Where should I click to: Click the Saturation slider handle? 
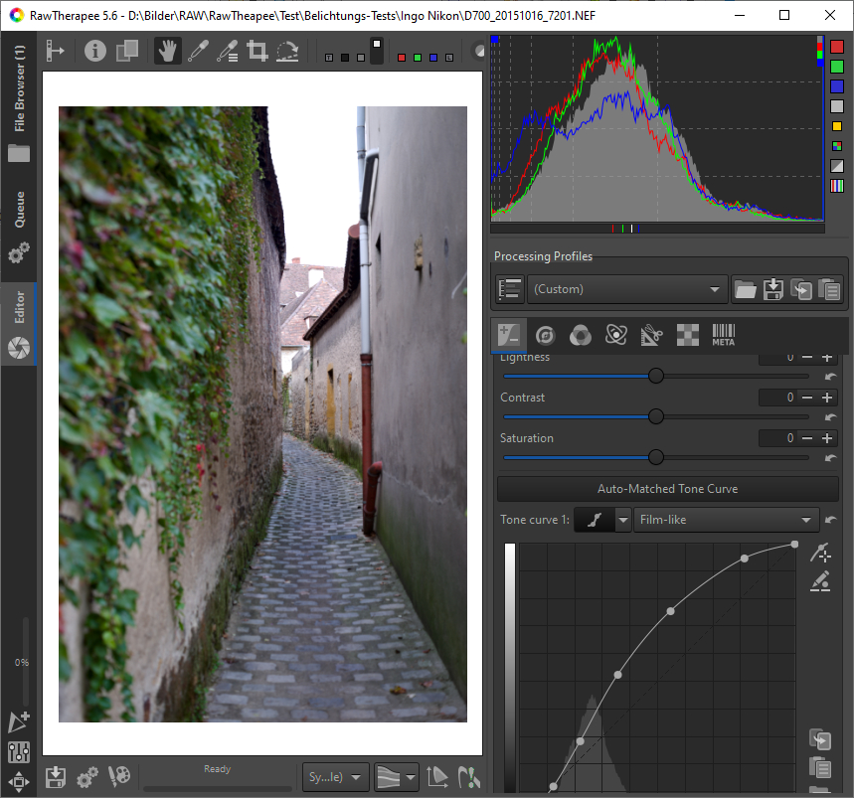point(656,457)
